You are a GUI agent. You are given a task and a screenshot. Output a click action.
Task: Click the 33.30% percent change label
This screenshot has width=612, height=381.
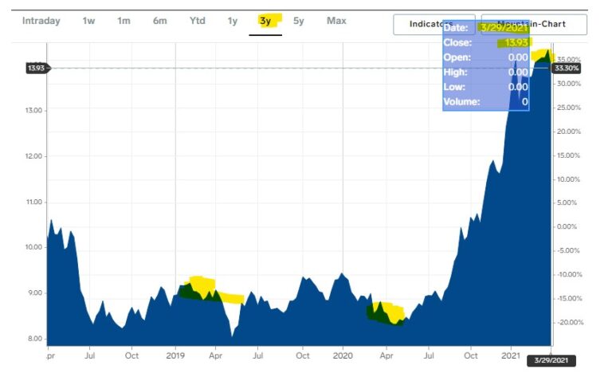click(567, 69)
